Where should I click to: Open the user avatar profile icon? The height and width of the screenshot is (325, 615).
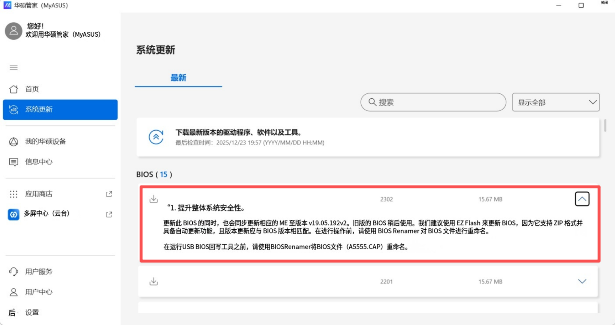[14, 31]
